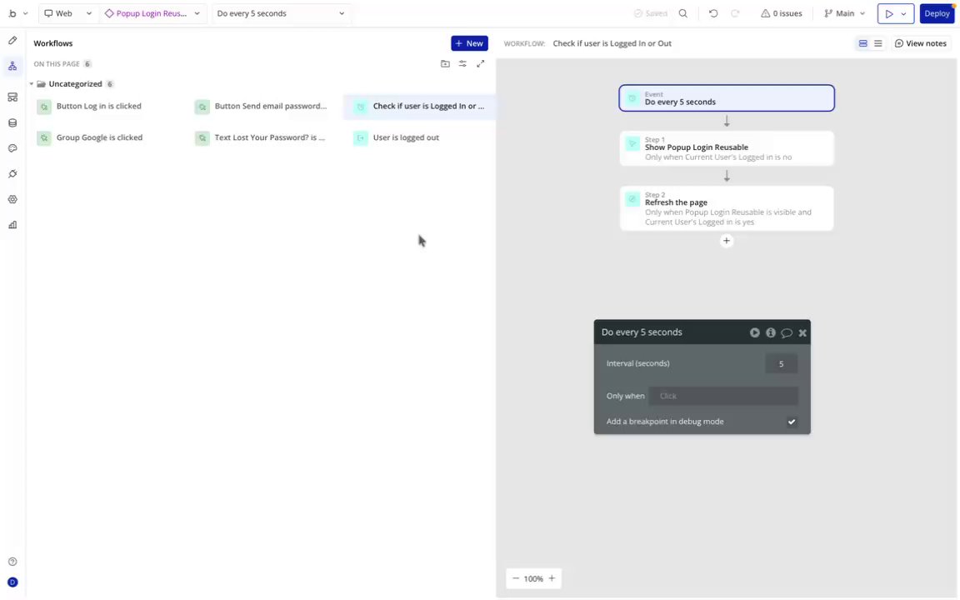Open comments bubble in property panel

coord(787,332)
